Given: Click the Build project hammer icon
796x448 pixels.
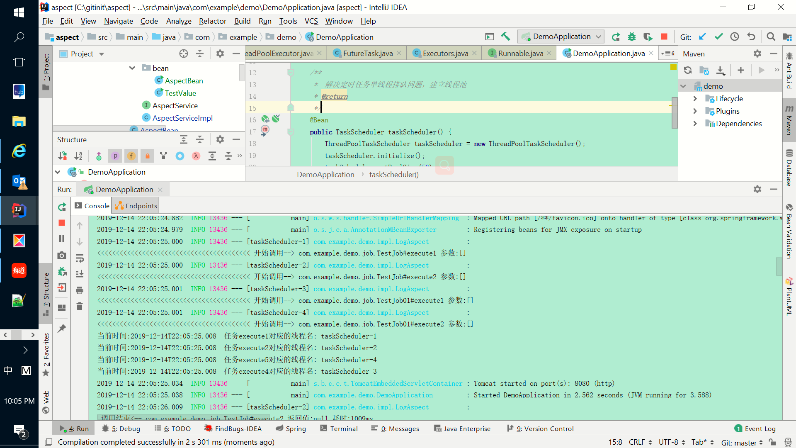Looking at the screenshot, I should coord(505,37).
